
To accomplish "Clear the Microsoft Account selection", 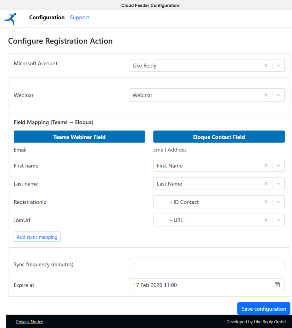I will coord(266,65).
